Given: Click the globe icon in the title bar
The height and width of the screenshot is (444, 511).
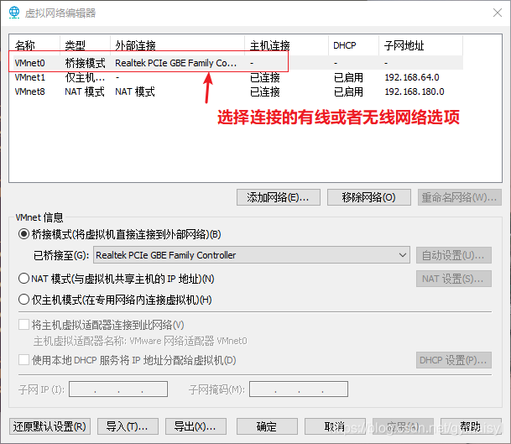Looking at the screenshot, I should point(14,13).
